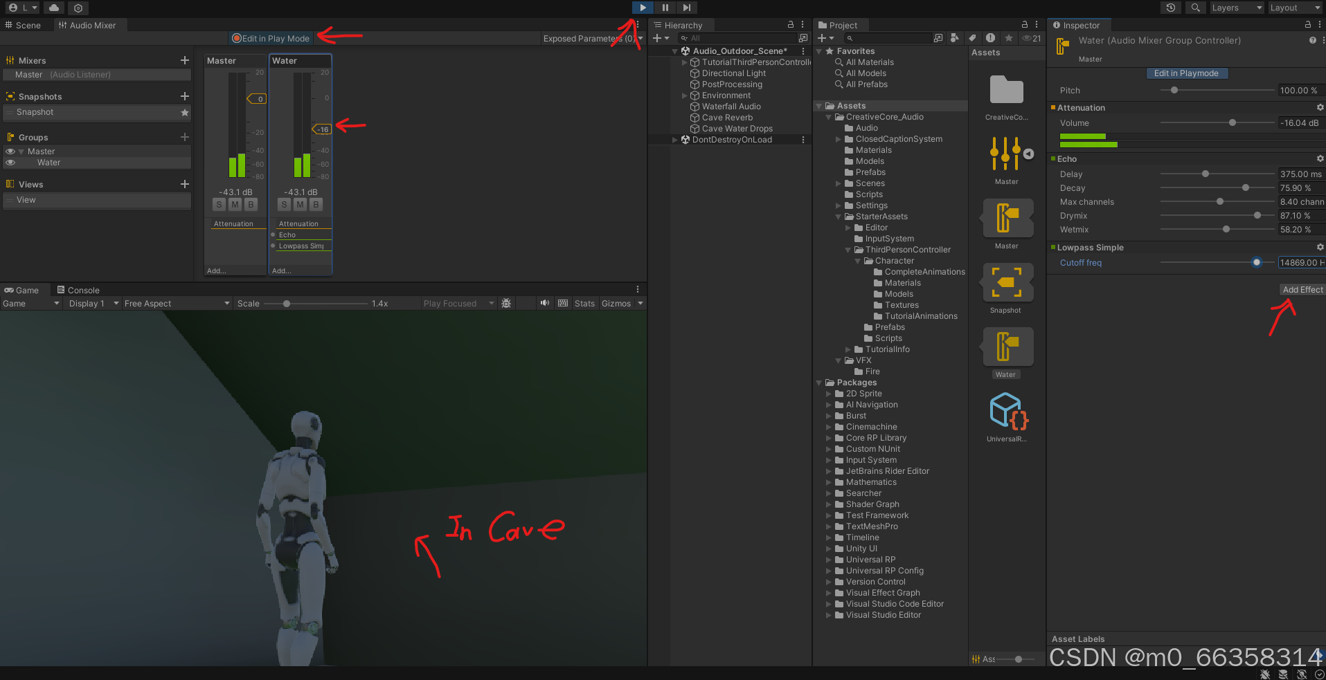This screenshot has height=680, width=1326.
Task: Open Lowpass Simple gear settings
Action: click(1320, 248)
